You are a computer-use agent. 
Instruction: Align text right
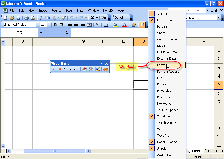tap(83, 25)
